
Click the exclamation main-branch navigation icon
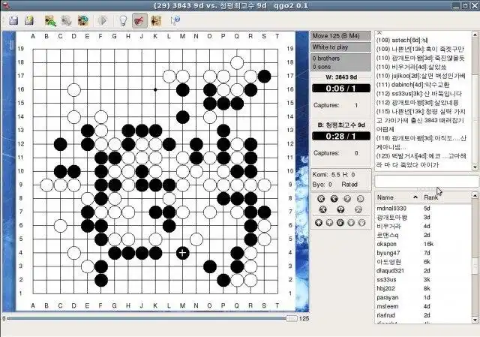[340, 210]
